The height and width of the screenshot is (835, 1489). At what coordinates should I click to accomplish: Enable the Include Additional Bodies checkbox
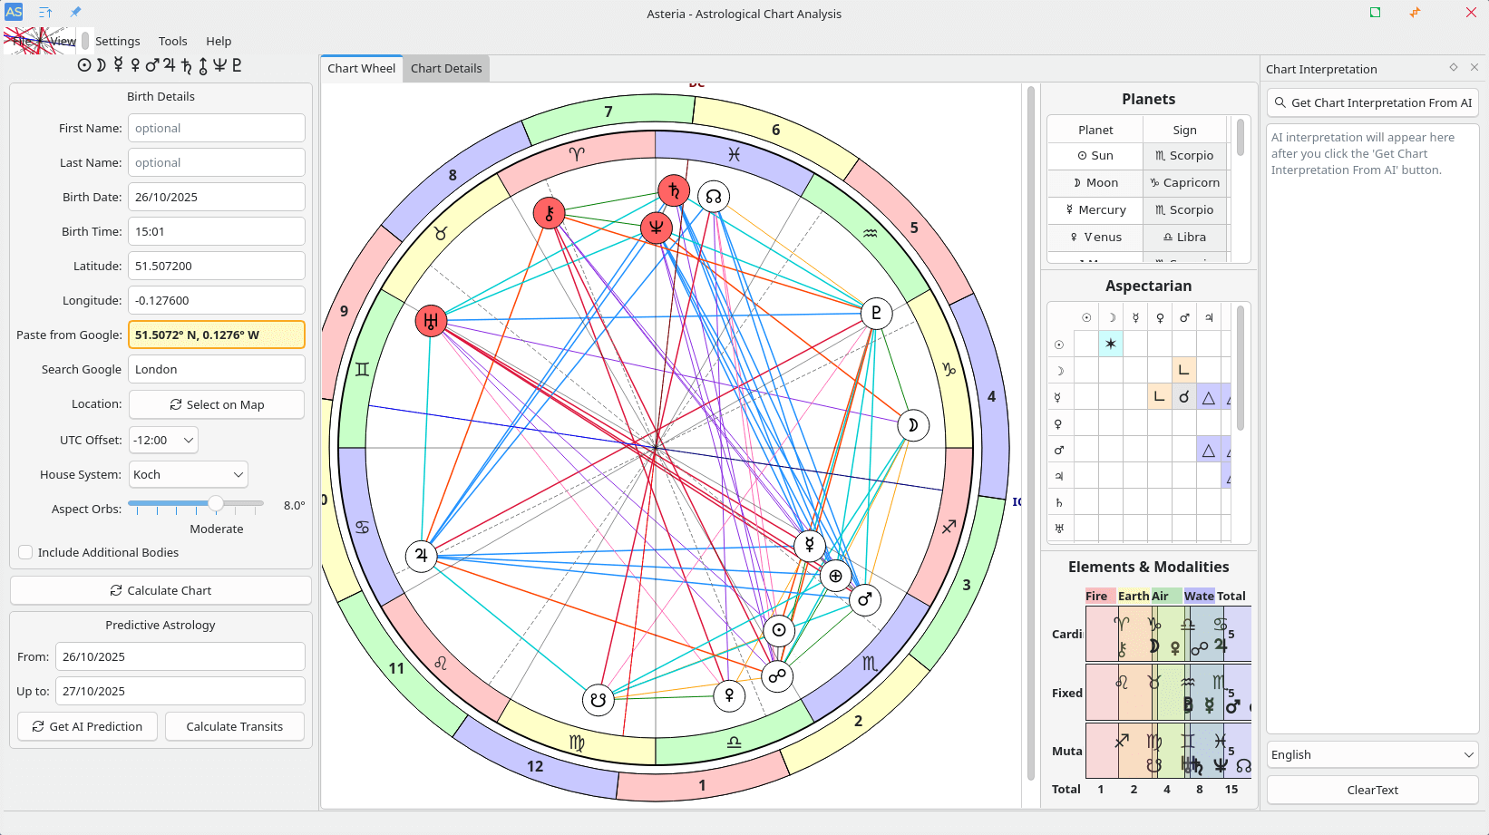(26, 552)
